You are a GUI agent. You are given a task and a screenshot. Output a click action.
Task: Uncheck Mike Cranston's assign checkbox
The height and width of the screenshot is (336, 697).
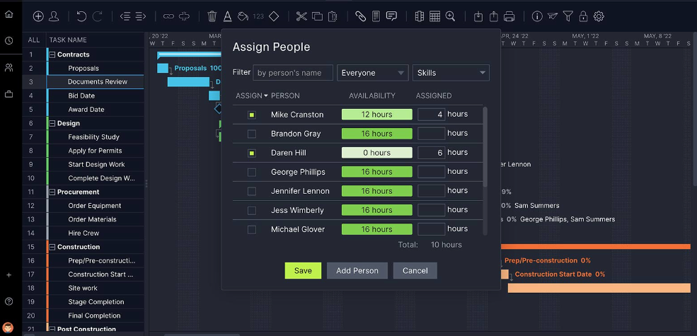coord(252,115)
